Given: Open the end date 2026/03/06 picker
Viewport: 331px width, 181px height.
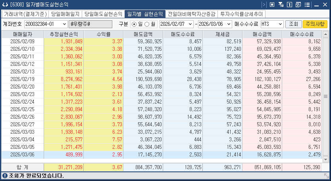Looking at the screenshot, I should (x=228, y=24).
